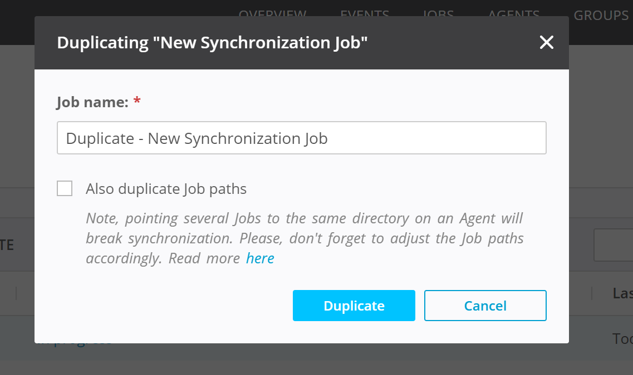633x375 pixels.
Task: Click the partially hidden search box at right edge
Action: pyautogui.click(x=614, y=244)
